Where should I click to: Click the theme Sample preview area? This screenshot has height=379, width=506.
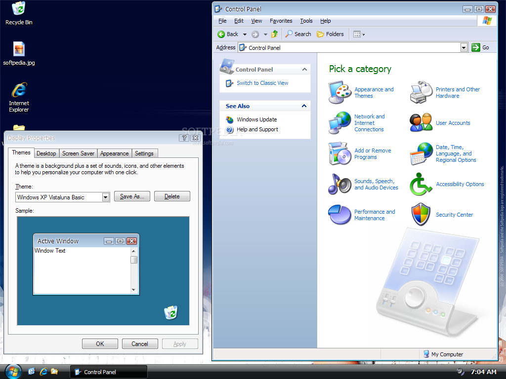[103, 271]
